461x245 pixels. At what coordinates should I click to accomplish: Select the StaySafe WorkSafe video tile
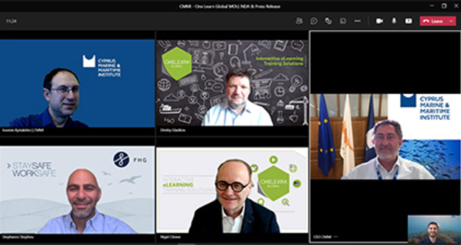[77, 190]
